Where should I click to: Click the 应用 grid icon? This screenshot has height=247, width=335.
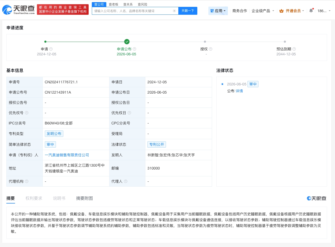[x=212, y=11]
